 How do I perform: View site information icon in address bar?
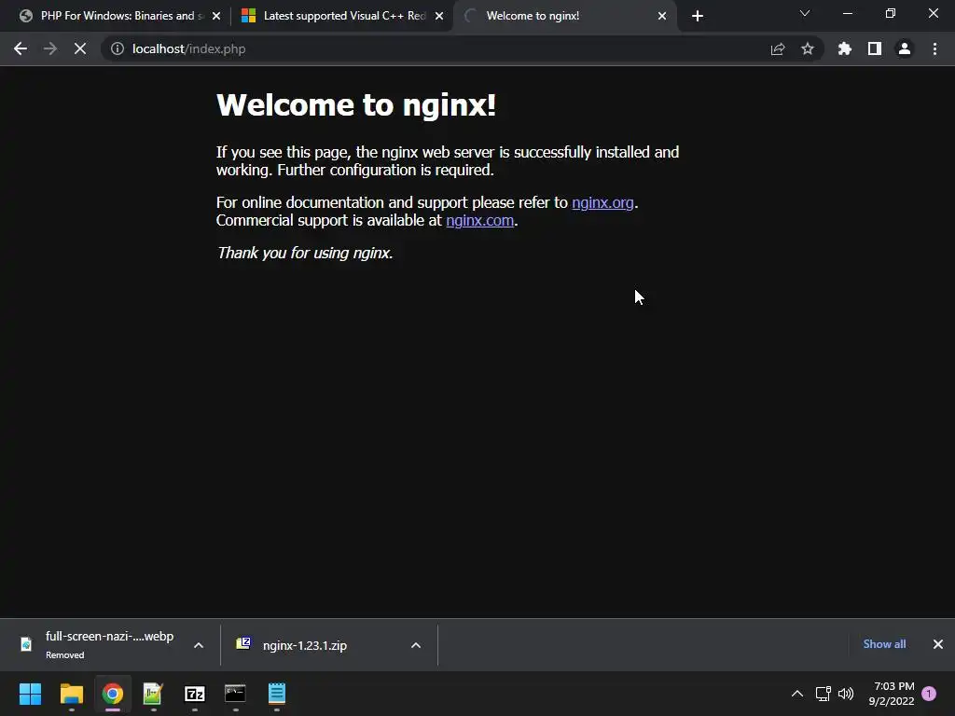(117, 48)
